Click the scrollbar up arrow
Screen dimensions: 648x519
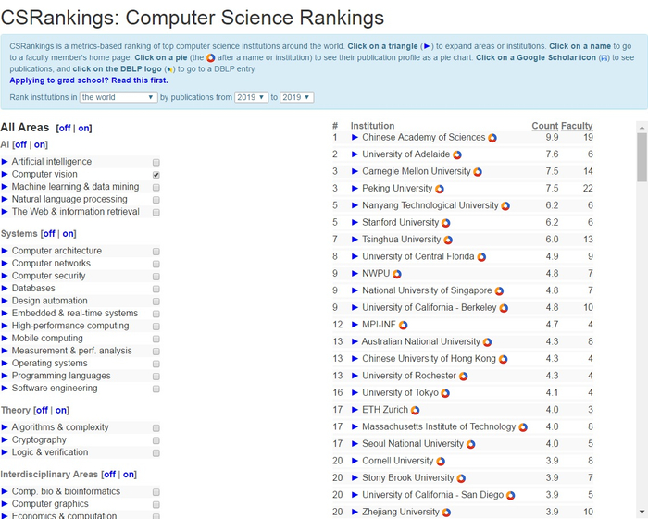click(642, 127)
